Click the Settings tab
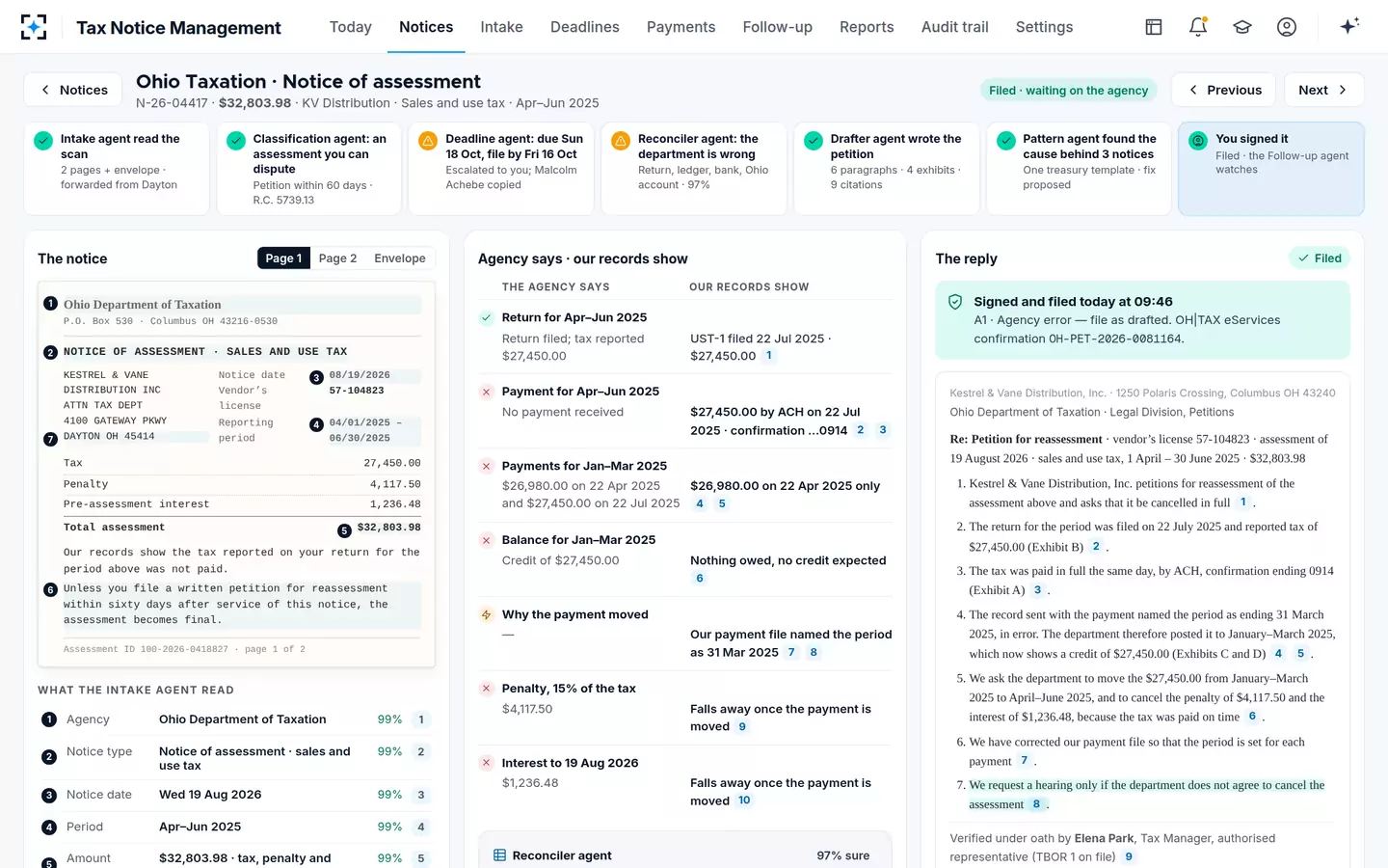This screenshot has height=868, width=1388. (1044, 27)
